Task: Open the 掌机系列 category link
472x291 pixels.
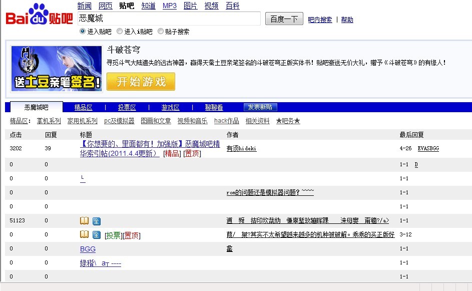Action: (x=49, y=121)
